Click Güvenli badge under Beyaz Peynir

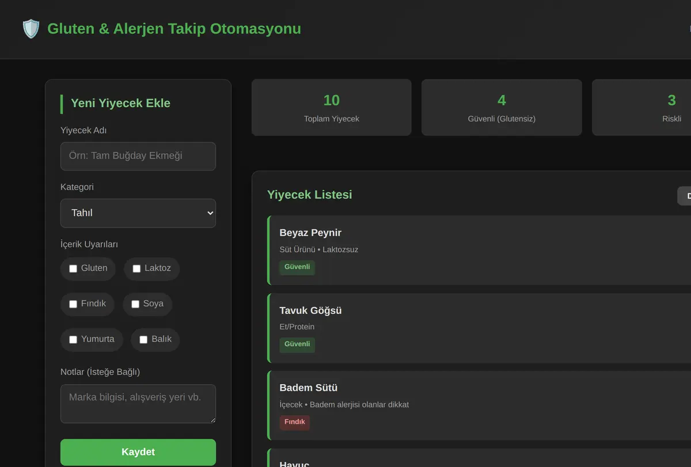click(x=297, y=267)
